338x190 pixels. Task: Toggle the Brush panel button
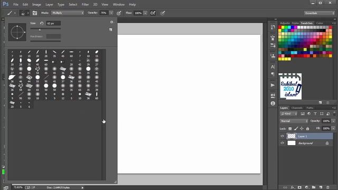click(x=35, y=13)
